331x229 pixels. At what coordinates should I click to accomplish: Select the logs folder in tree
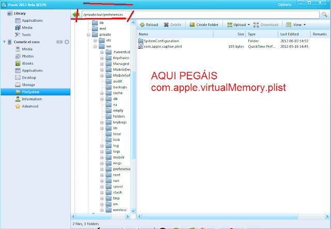point(113,151)
